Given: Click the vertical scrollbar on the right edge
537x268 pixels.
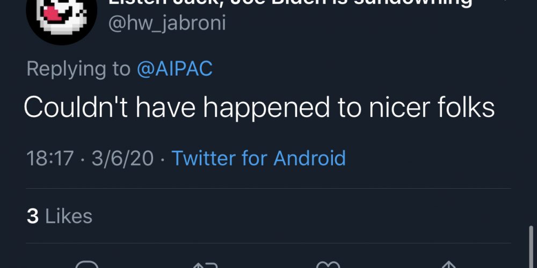Looking at the screenshot, I should (531, 249).
